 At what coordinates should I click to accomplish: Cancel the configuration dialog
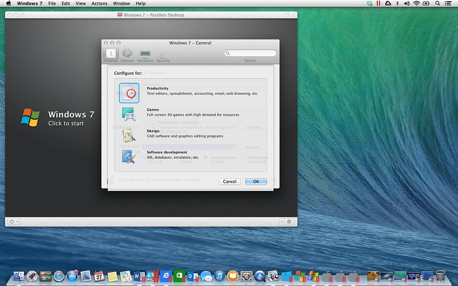point(230,181)
